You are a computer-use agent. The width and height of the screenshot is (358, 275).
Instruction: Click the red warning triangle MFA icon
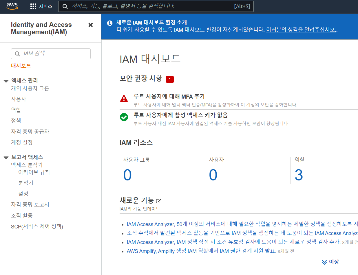(x=124, y=99)
